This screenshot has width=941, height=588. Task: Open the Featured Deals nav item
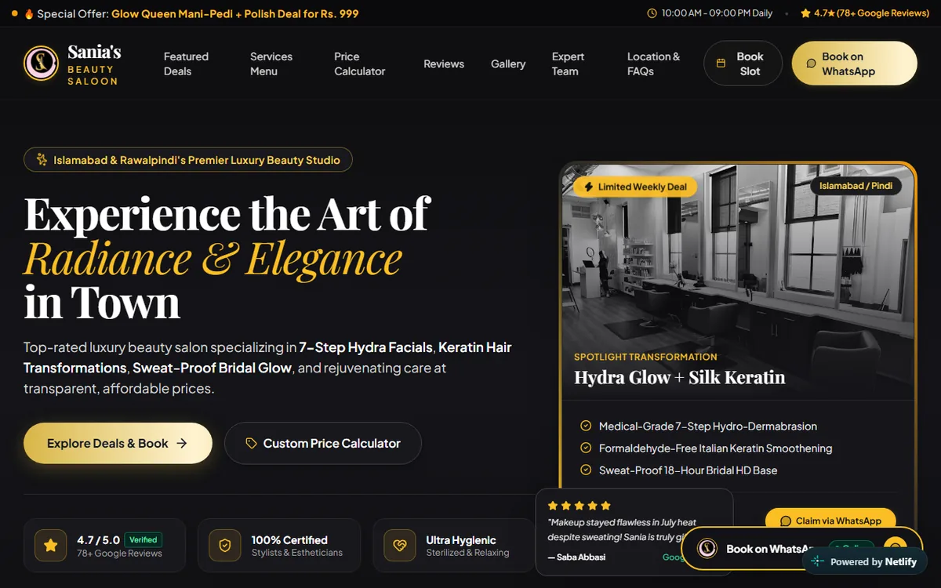click(x=186, y=64)
